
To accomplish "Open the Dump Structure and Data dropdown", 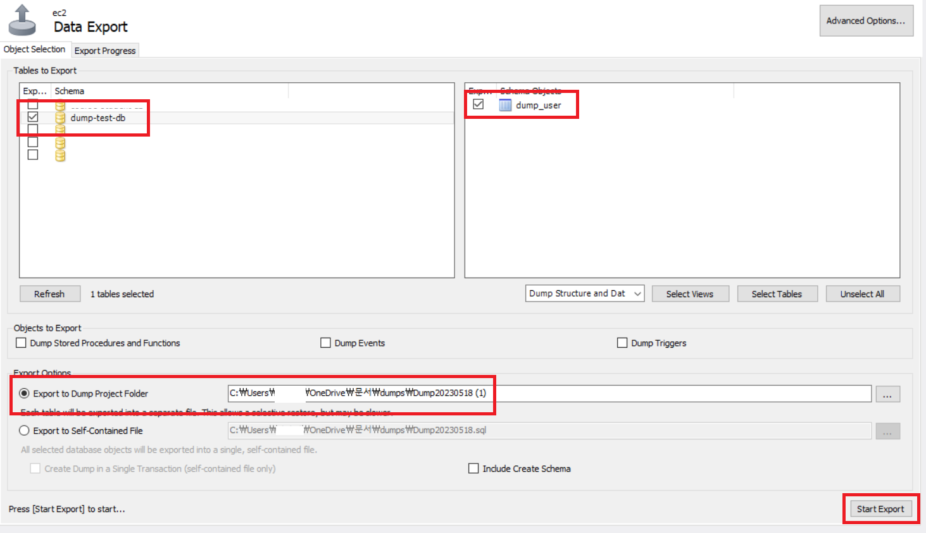I will [x=585, y=293].
